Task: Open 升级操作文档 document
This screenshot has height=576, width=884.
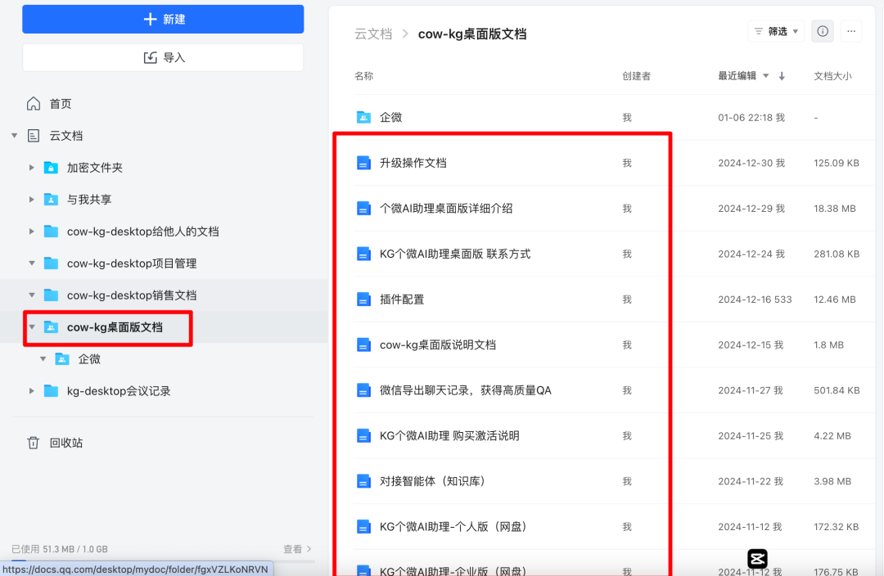Action: click(x=413, y=163)
